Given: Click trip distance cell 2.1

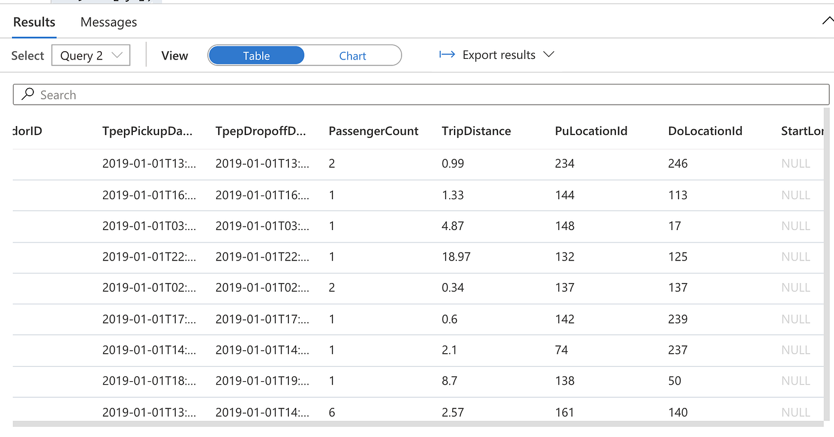Looking at the screenshot, I should [449, 350].
